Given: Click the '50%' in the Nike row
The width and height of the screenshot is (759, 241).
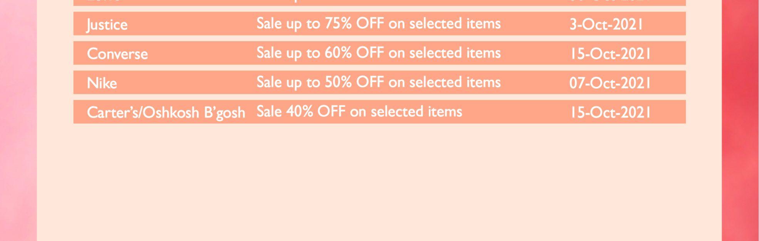Looking at the screenshot, I should click(338, 82).
